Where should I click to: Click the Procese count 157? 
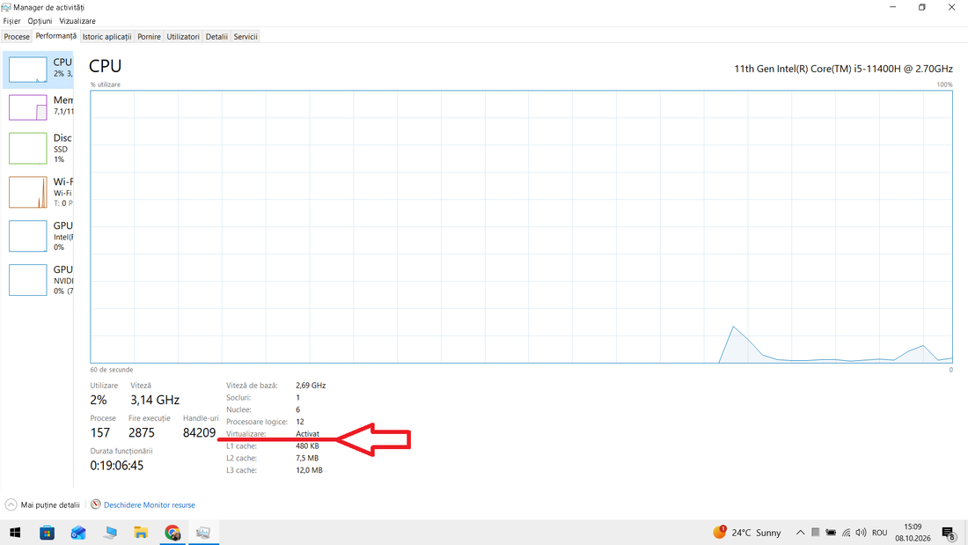coord(100,432)
